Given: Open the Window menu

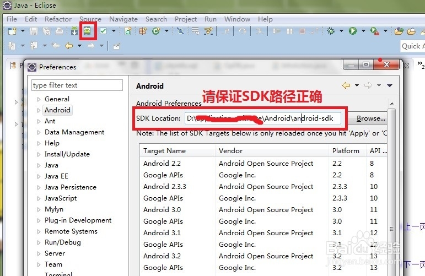Looking at the screenshot, I should pos(237,19).
